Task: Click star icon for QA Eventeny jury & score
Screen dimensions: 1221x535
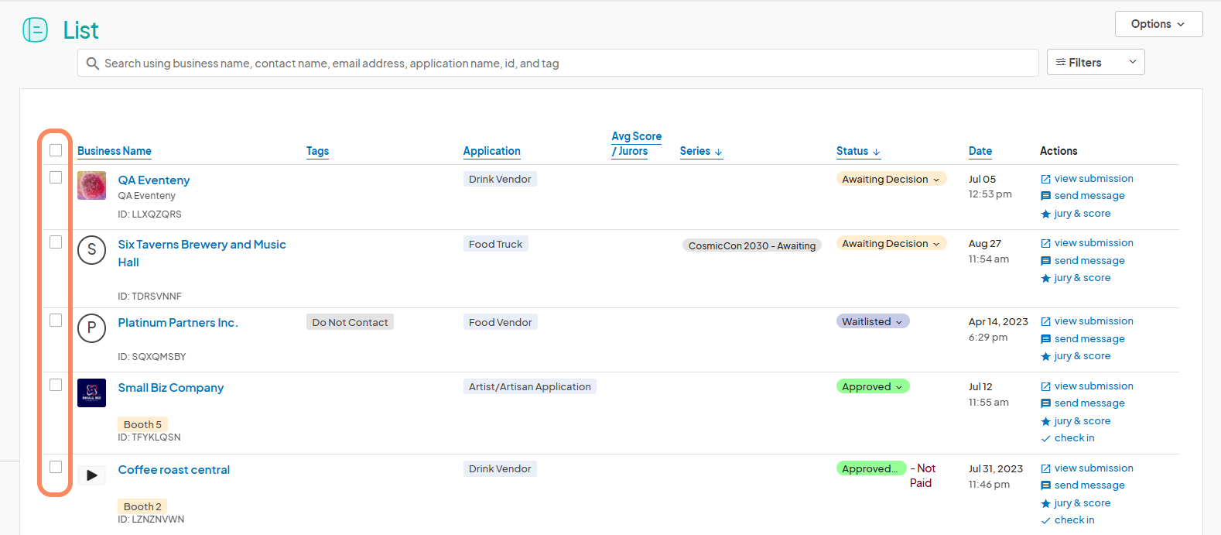Action: click(1046, 214)
